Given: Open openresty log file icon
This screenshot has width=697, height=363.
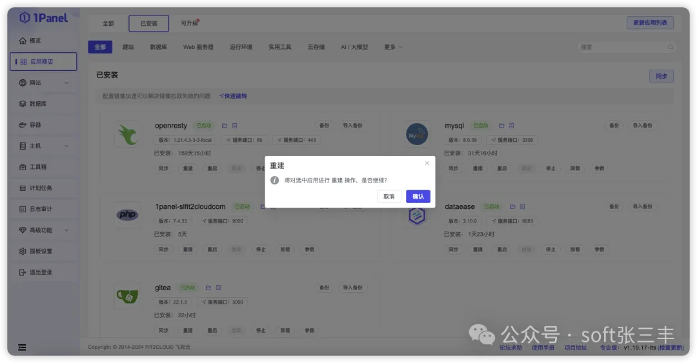Looking at the screenshot, I should point(235,126).
